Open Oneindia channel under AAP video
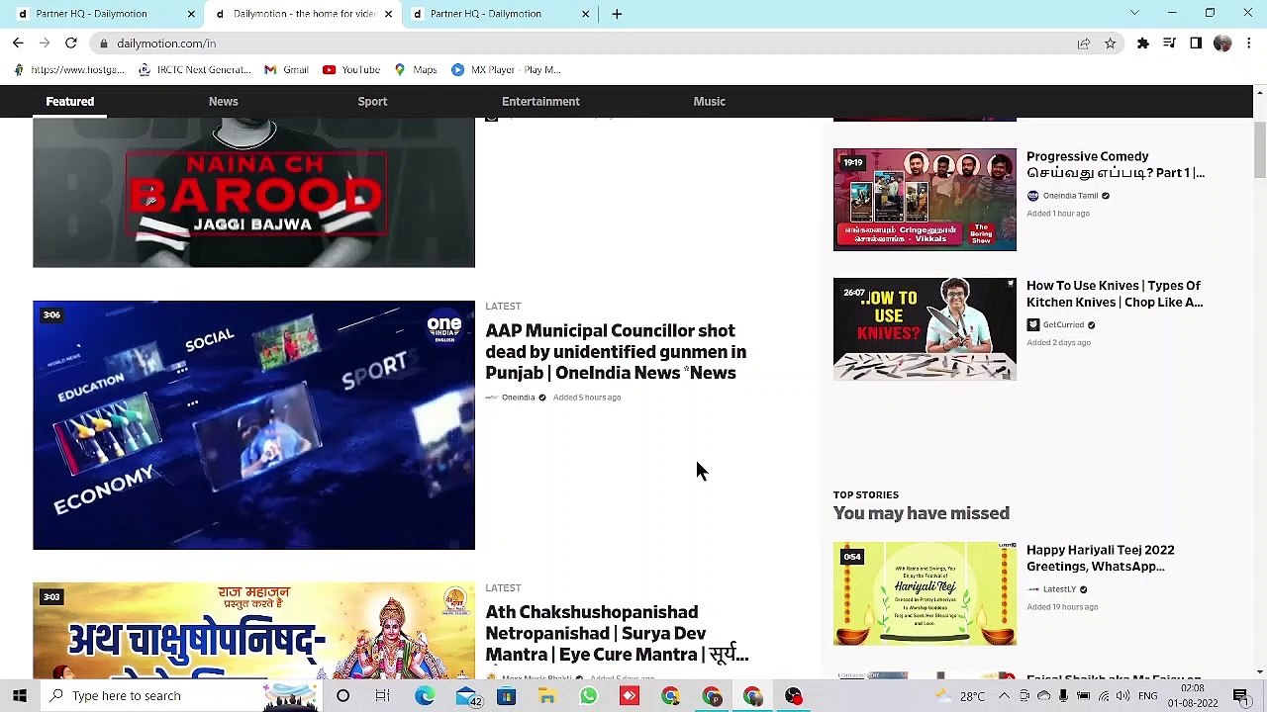The width and height of the screenshot is (1267, 712). (x=518, y=398)
